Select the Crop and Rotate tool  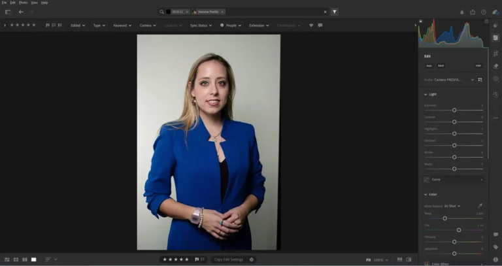pyautogui.click(x=495, y=53)
